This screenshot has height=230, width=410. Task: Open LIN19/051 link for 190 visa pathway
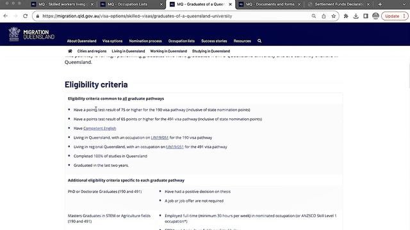point(160,138)
